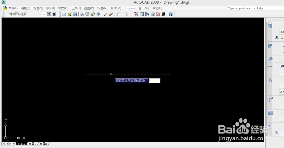284x148 pixels.
Task: Click the dynamic input box beside prompt
Action: click(x=154, y=81)
